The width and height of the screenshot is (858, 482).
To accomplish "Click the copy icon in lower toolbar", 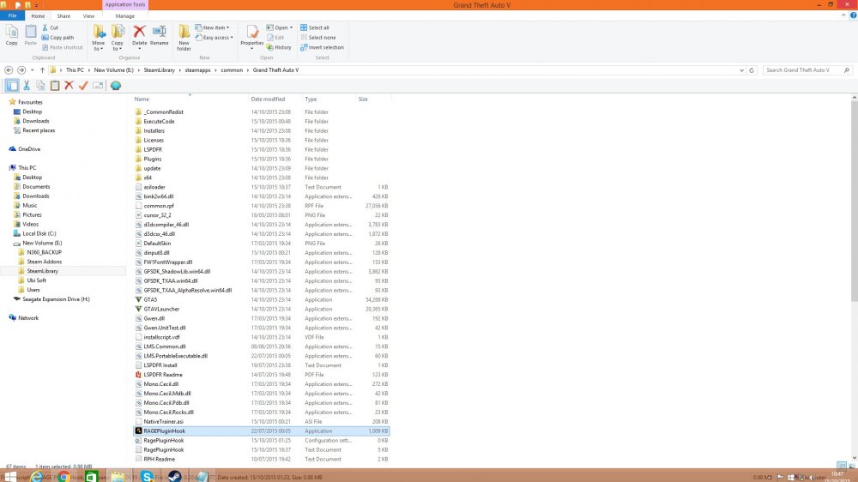I will click(40, 86).
